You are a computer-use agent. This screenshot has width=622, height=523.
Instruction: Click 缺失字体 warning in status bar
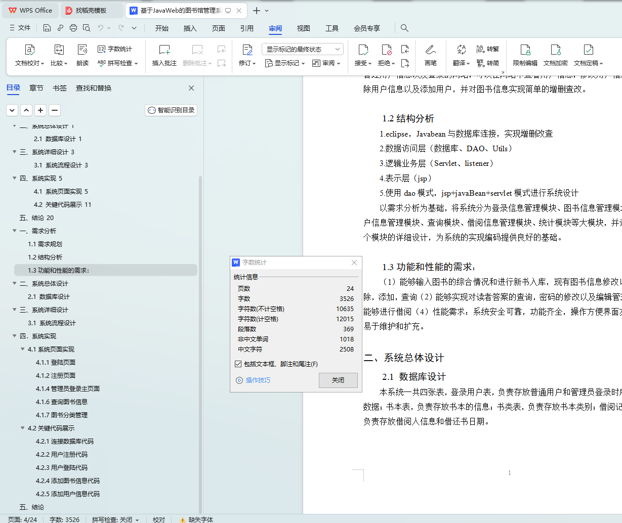[x=196, y=519]
